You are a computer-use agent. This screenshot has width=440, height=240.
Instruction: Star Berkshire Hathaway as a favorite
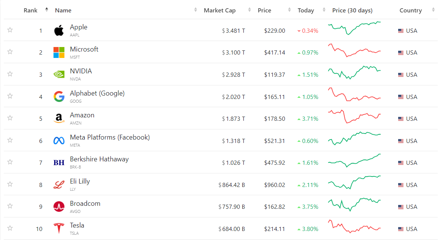10,162
